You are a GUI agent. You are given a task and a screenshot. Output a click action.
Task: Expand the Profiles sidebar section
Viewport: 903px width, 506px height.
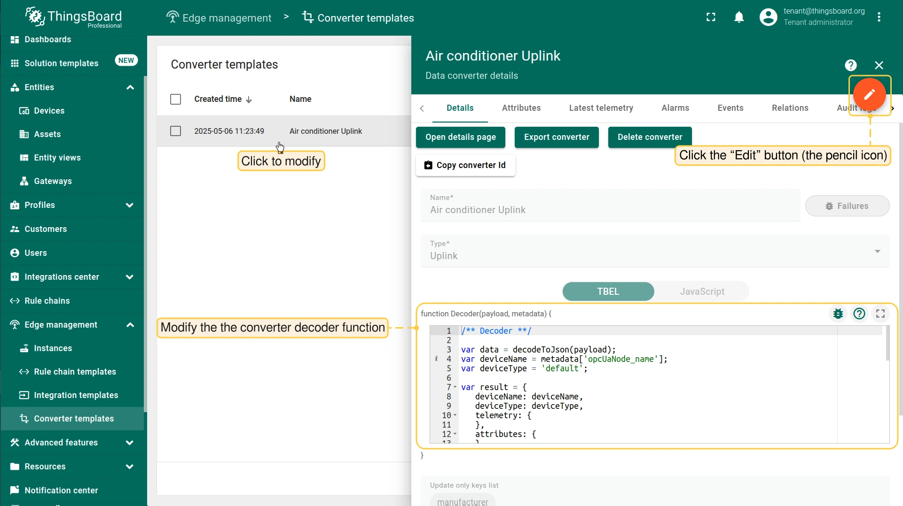tap(130, 205)
